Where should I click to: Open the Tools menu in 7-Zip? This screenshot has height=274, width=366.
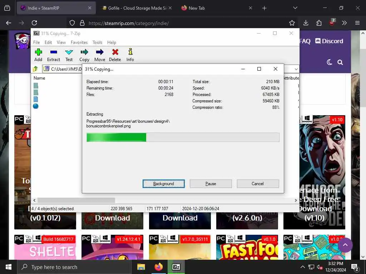click(x=97, y=42)
